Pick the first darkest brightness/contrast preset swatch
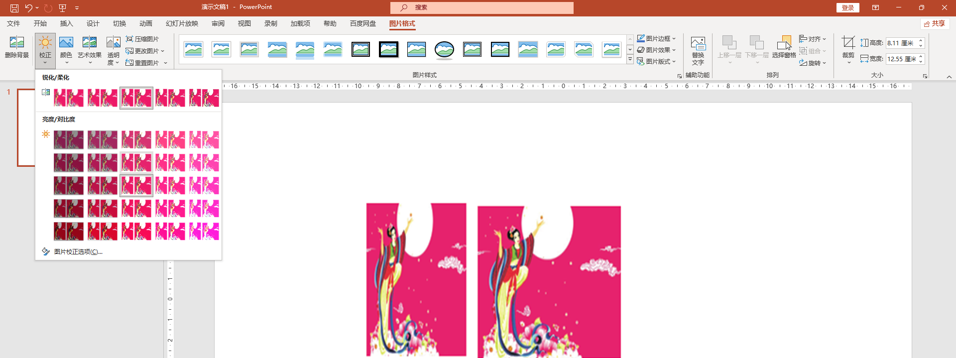956x358 pixels. (69, 140)
